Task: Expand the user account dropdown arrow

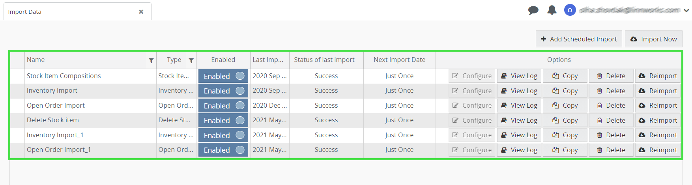Action: tap(686, 11)
